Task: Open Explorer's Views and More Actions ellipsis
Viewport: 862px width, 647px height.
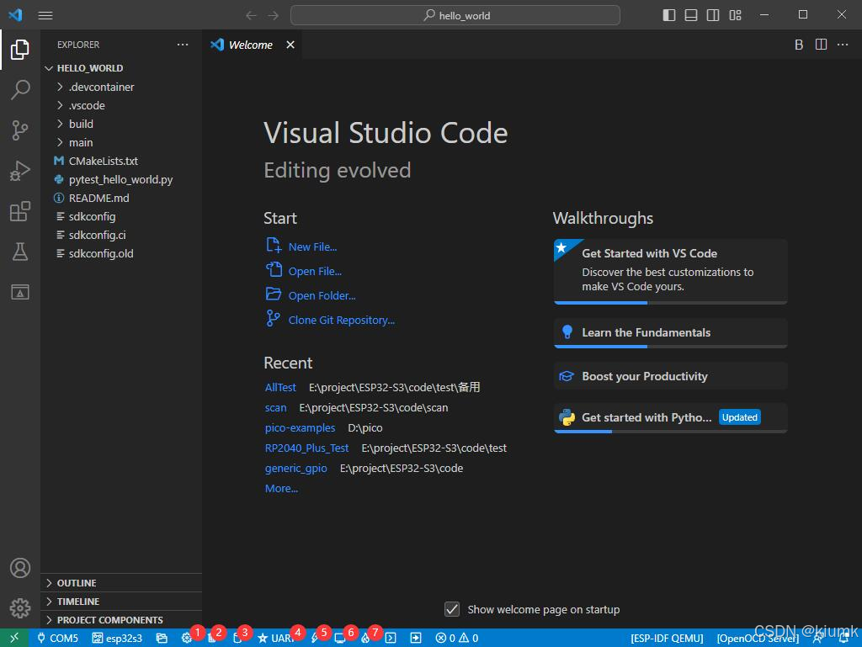Action: click(x=183, y=45)
